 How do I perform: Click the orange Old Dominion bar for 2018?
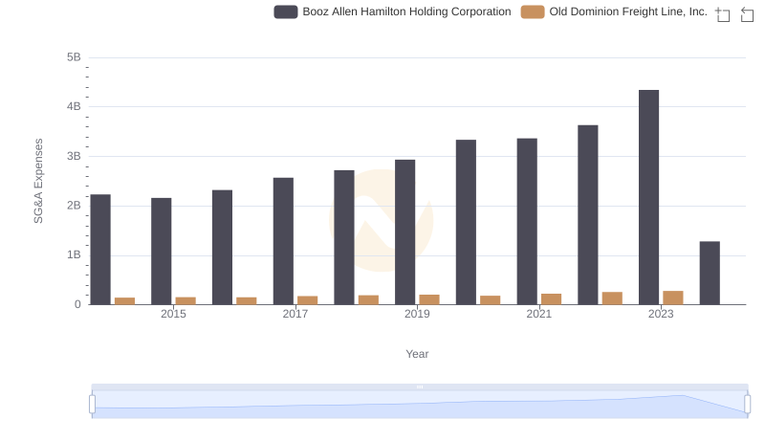[368, 299]
